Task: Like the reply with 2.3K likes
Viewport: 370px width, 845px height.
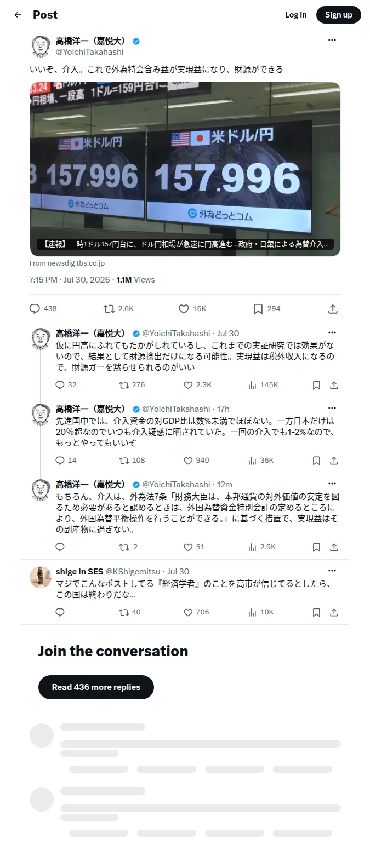Action: tap(188, 385)
